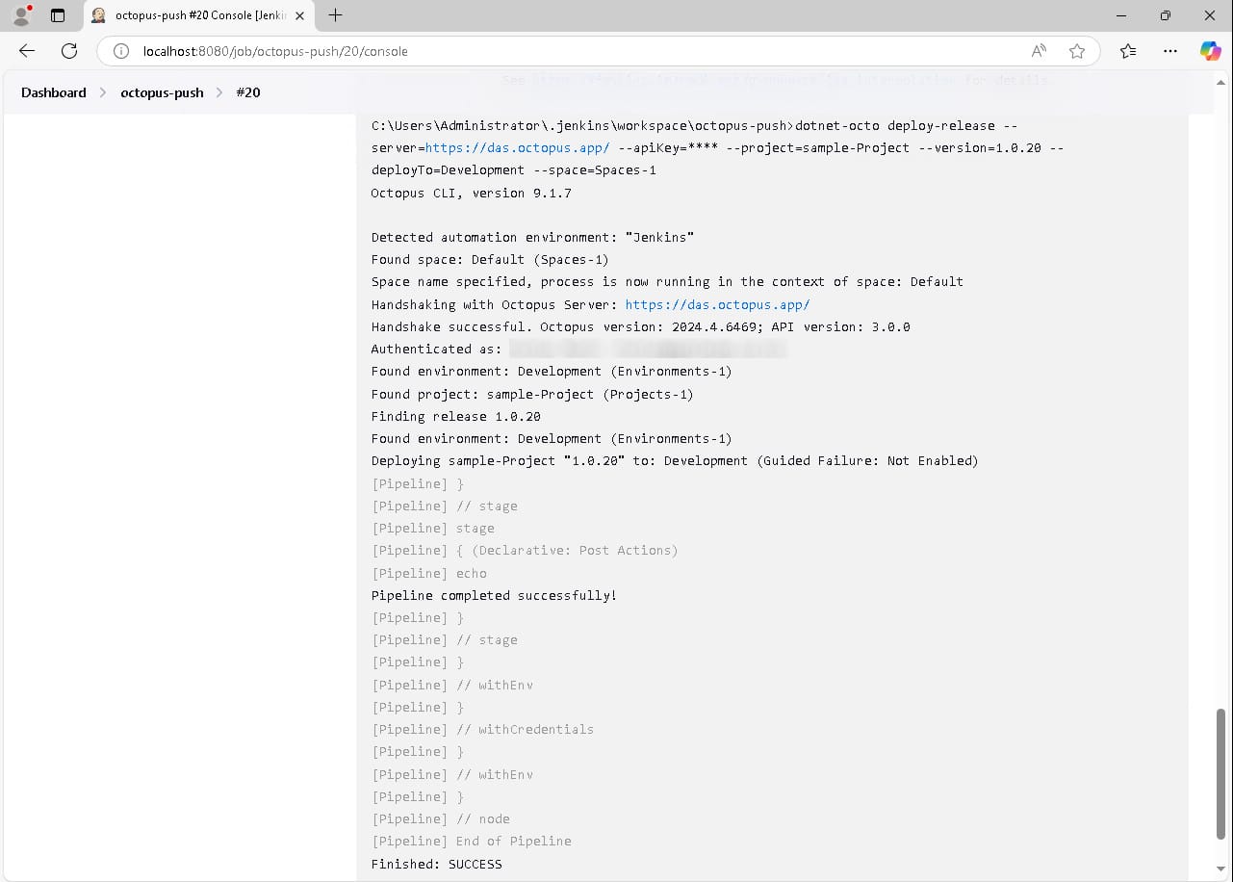Expand chevron after octopus-push breadcrumb
Viewport: 1233px width, 882px height.
(x=219, y=92)
